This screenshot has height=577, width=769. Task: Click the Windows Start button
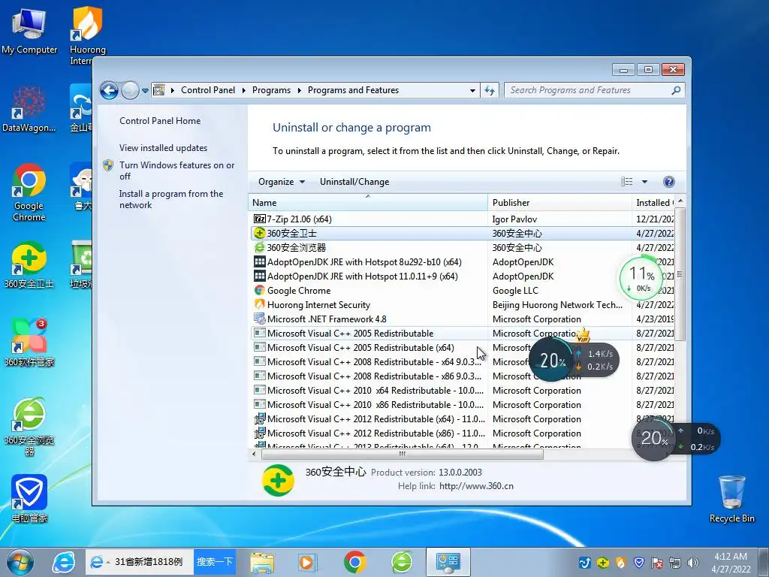20,562
